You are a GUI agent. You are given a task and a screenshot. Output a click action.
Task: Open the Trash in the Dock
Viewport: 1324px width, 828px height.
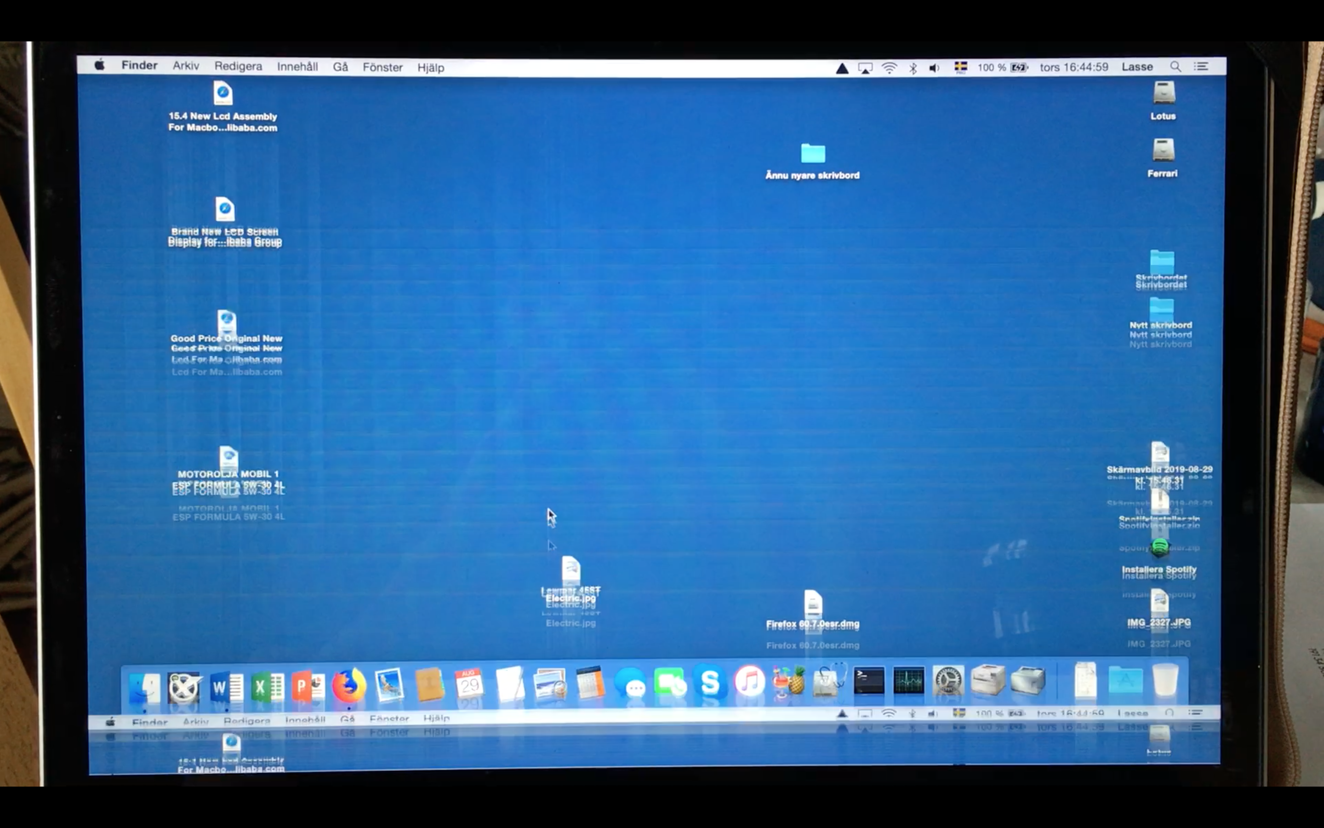pos(1165,679)
